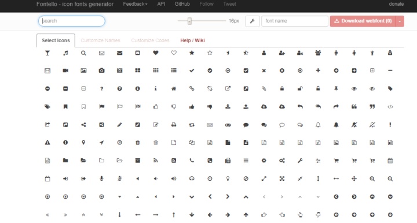Select the pushpin icon
The image size is (417, 223).
point(336,88)
